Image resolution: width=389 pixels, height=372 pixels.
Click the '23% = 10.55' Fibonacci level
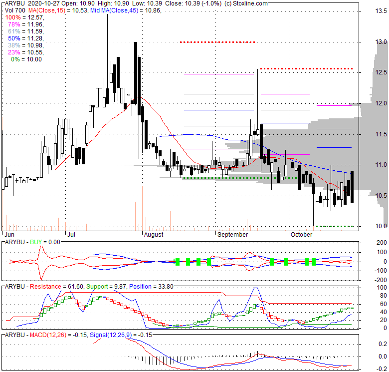coord(26,52)
